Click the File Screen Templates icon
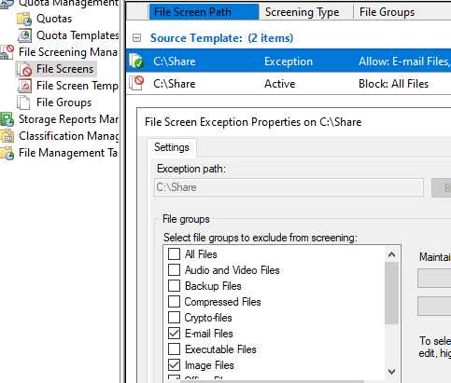 point(24,86)
